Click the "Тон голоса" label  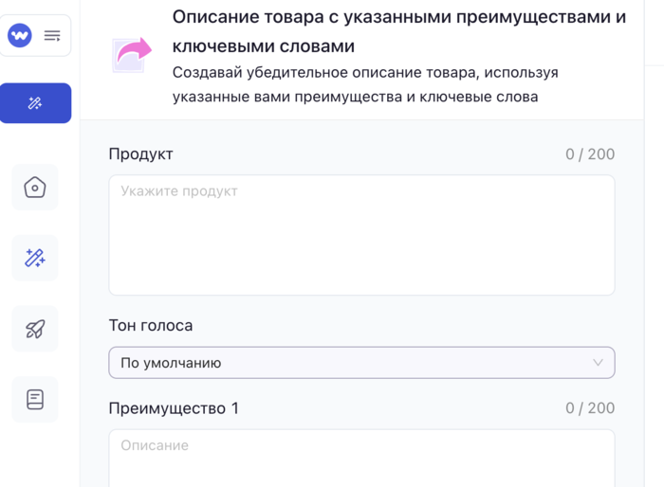pos(150,326)
